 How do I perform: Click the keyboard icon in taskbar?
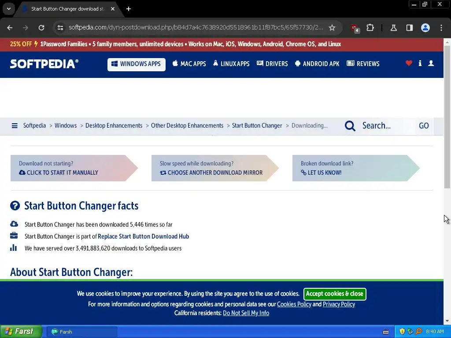pos(386,332)
